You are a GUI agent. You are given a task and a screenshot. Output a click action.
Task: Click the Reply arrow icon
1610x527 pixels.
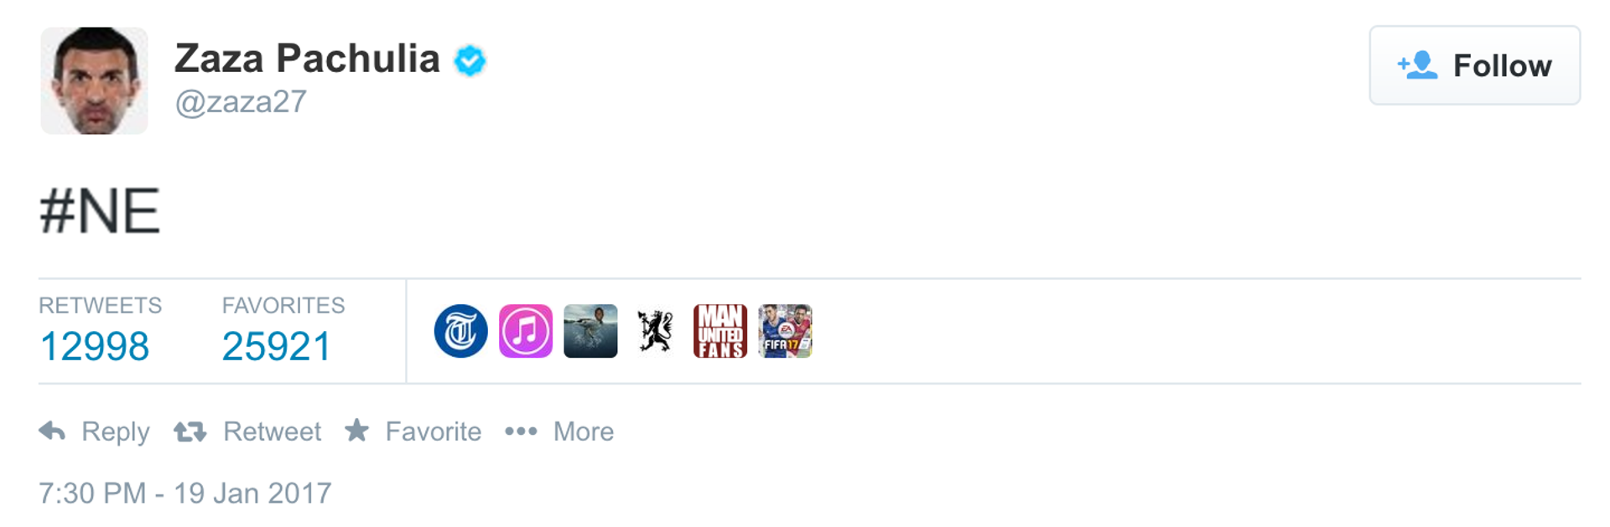click(52, 431)
